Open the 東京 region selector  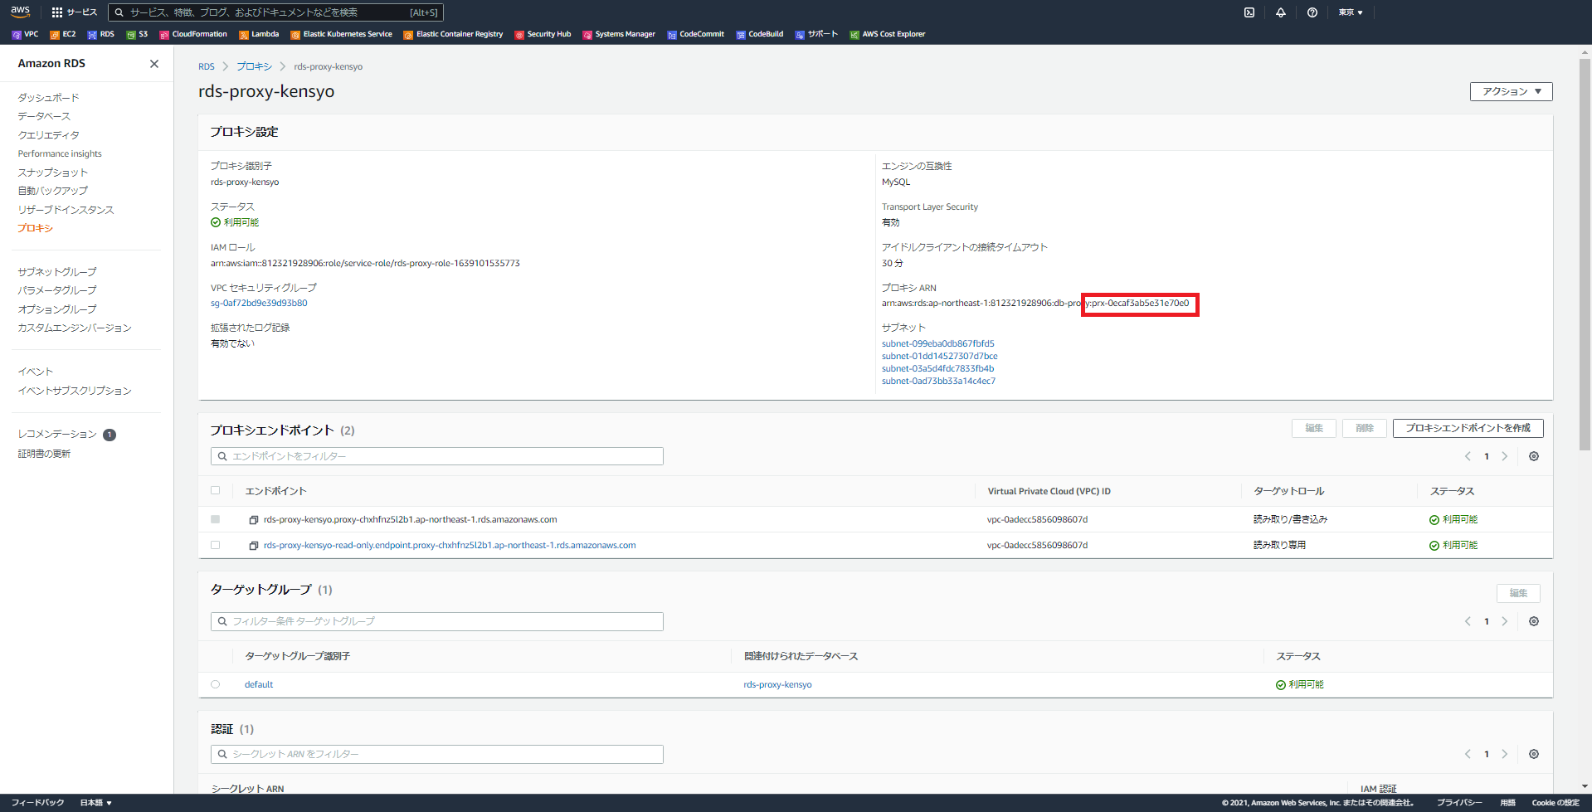[x=1350, y=12]
